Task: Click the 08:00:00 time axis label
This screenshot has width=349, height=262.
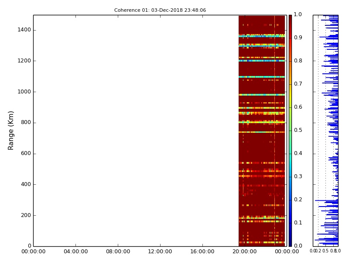Action: click(x=118, y=252)
